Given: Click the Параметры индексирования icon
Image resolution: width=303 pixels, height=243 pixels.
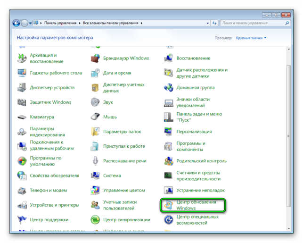Looking at the screenshot, I should coord(22,132).
